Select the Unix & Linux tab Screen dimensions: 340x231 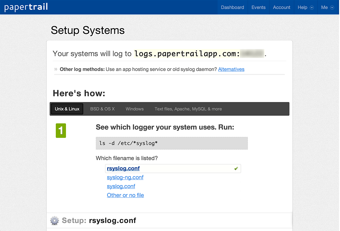[x=67, y=109]
